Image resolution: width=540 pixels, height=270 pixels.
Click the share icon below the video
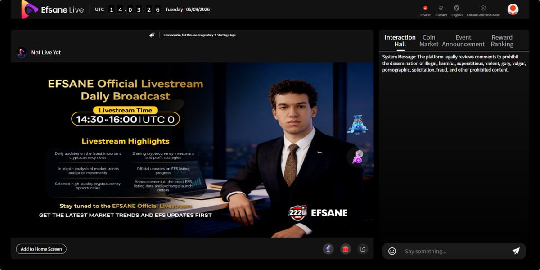(363, 249)
